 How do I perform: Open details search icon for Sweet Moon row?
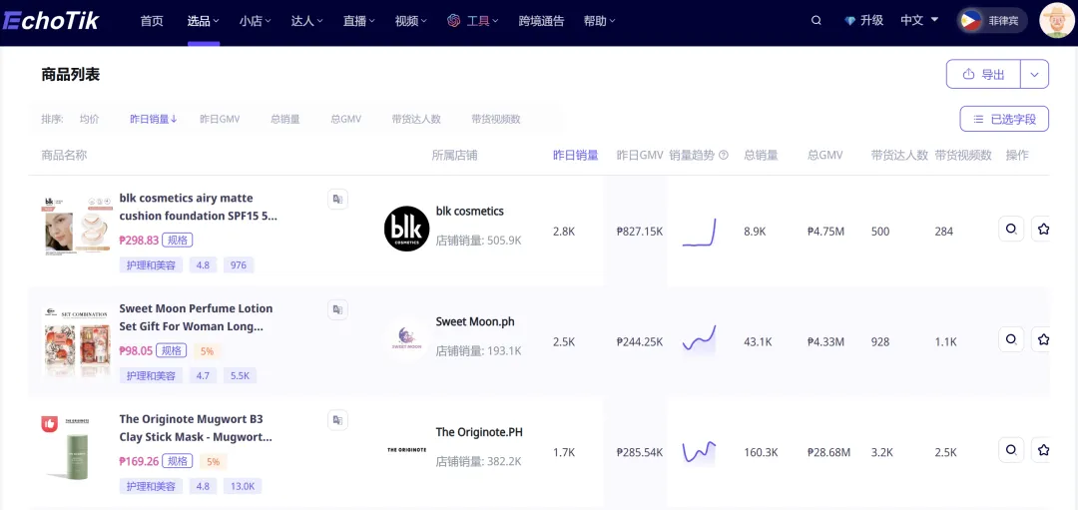tap(1011, 339)
